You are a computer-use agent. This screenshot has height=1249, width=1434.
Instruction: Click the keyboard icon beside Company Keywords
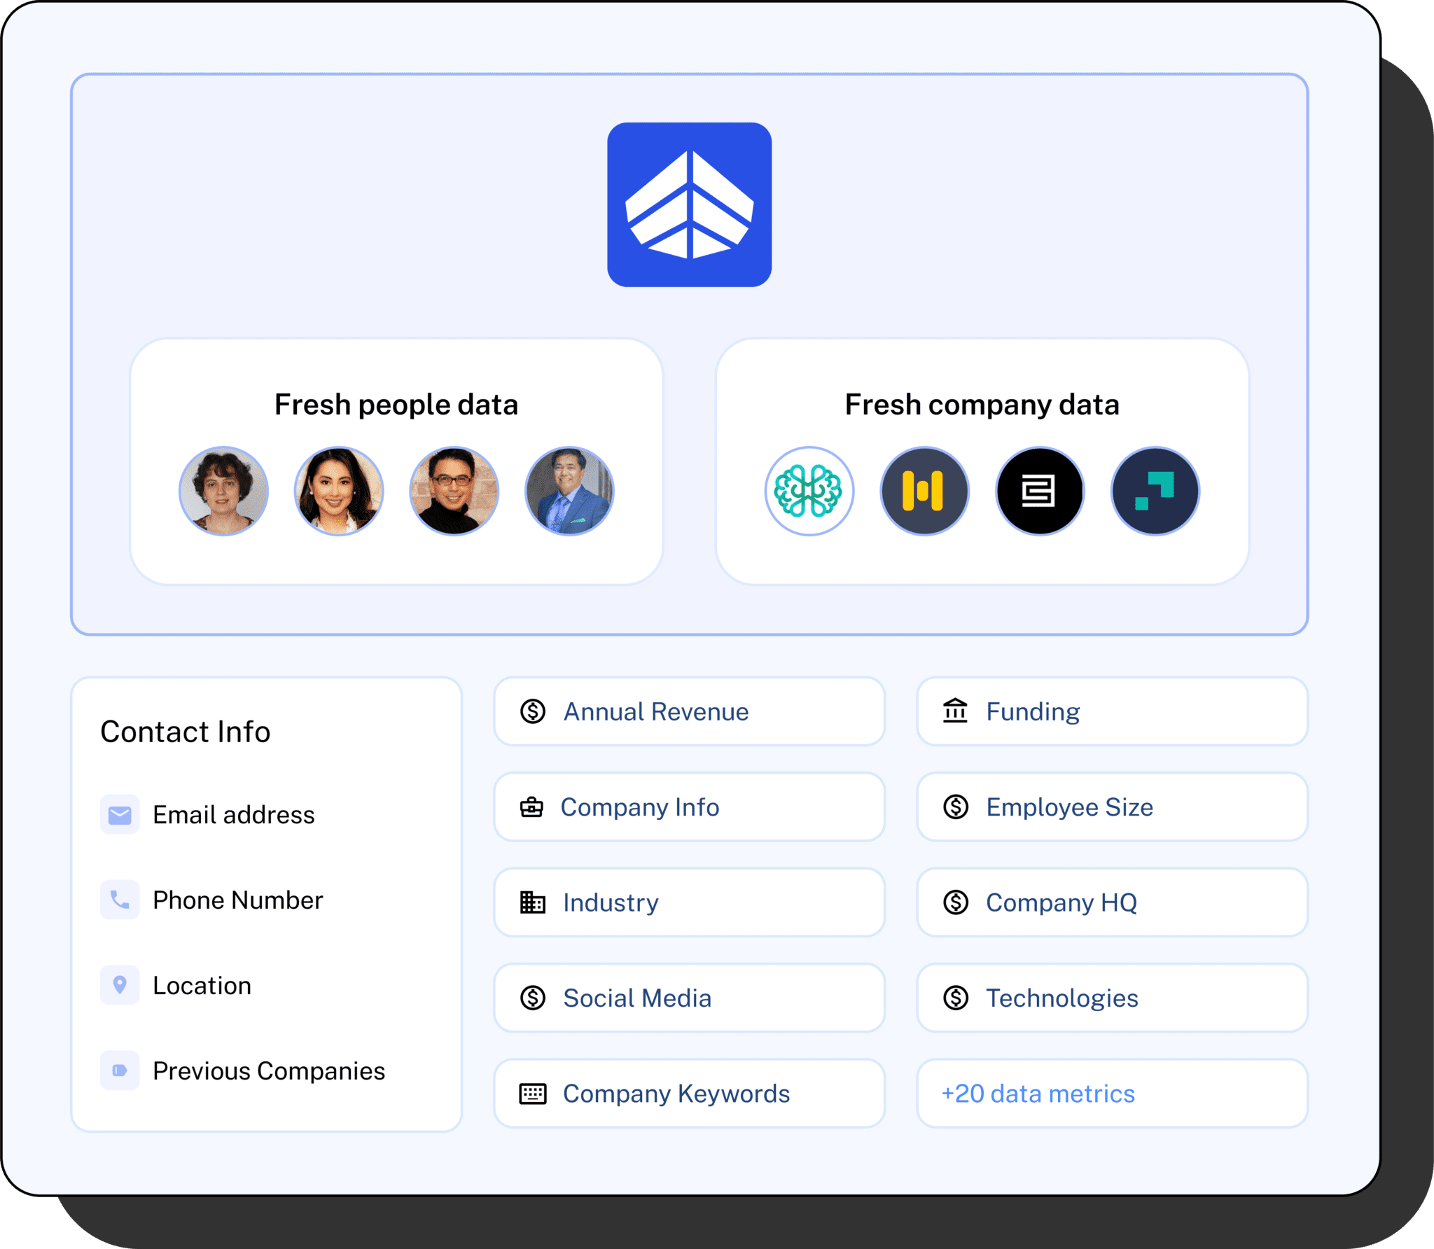tap(533, 1093)
